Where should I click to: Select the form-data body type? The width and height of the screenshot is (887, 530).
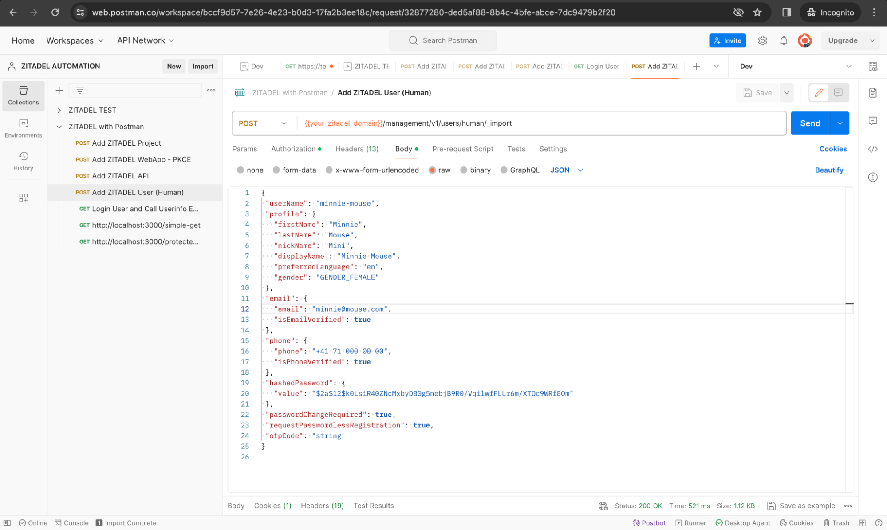point(294,170)
